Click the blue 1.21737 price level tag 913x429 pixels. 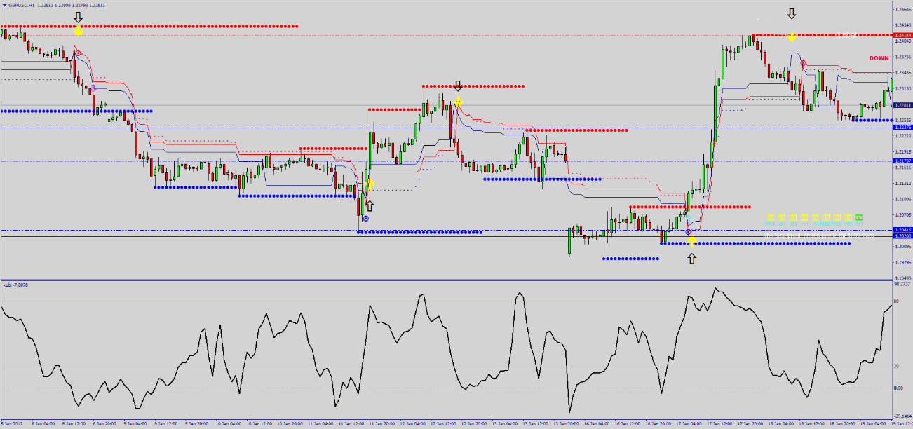coord(902,161)
